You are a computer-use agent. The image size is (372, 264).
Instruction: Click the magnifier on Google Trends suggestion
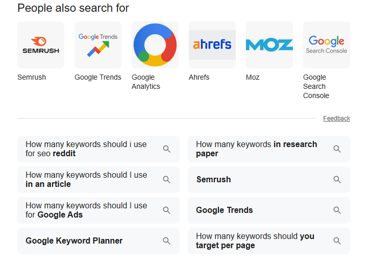337,210
